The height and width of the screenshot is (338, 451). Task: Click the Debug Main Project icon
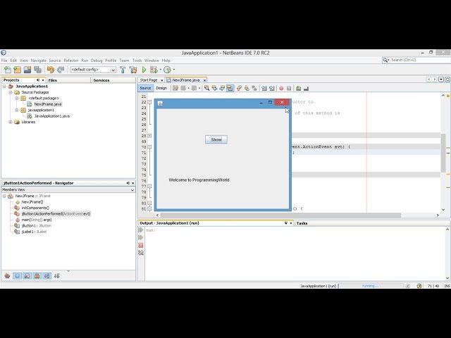(x=154, y=70)
